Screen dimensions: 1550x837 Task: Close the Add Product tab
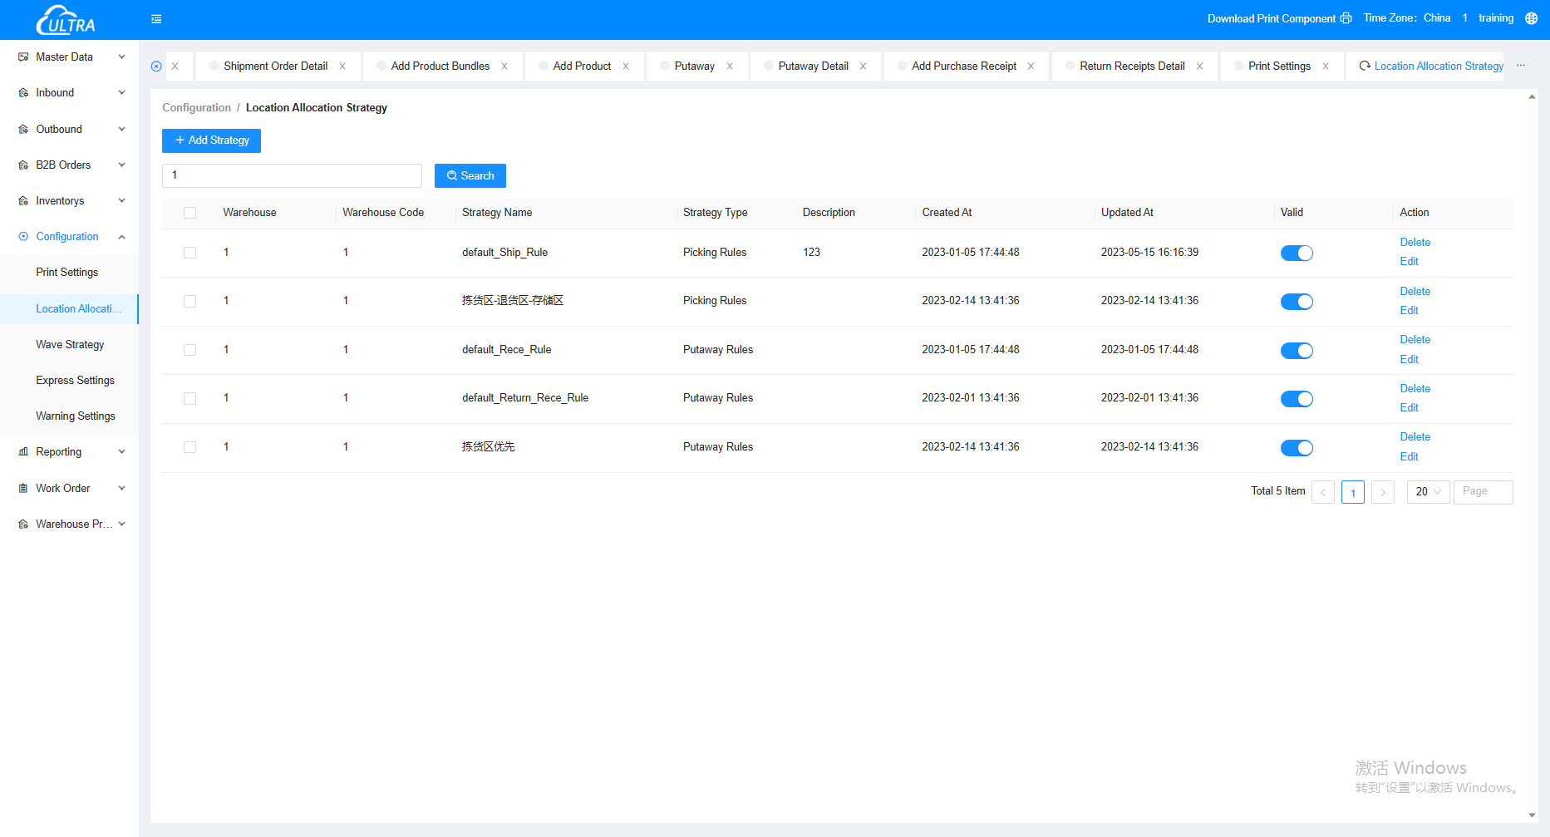click(x=626, y=66)
